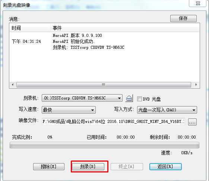
Task: Enable the DVD 光盘 checkbox
Action: 139,99
